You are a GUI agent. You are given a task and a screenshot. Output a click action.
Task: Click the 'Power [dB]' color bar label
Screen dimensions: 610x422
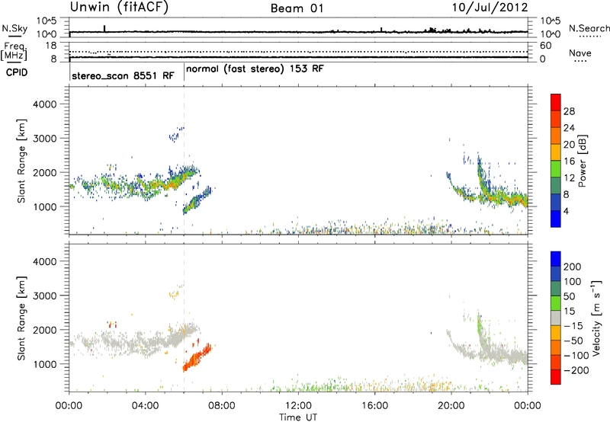(x=582, y=161)
